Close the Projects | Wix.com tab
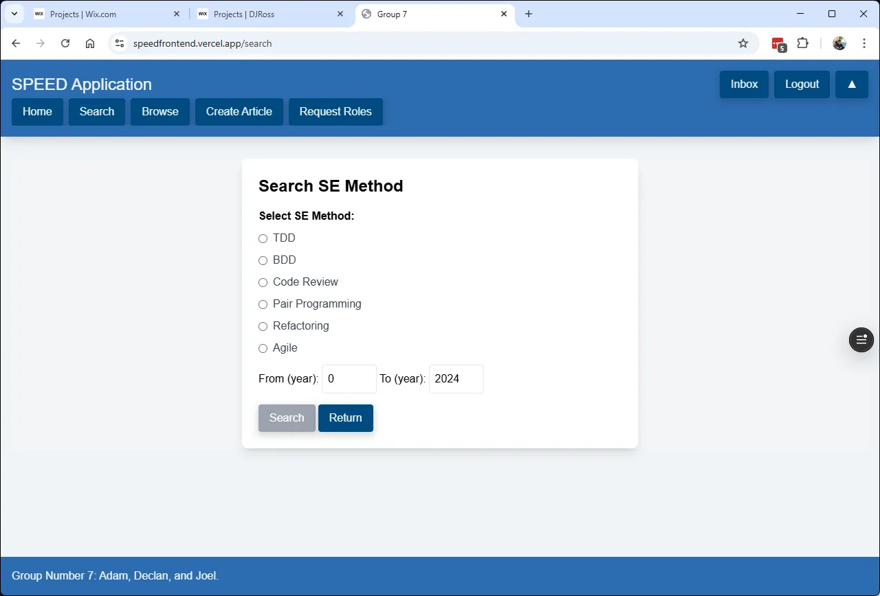The image size is (880, 596). [x=177, y=14]
